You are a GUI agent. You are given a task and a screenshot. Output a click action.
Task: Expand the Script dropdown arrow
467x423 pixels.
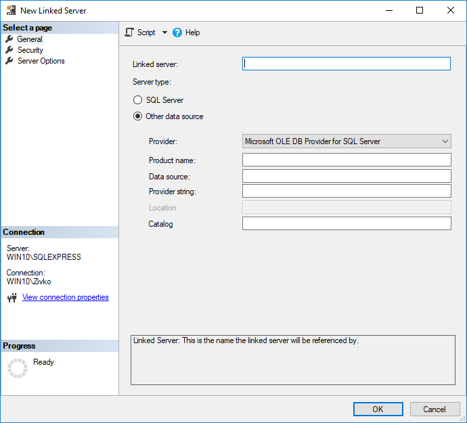(x=164, y=32)
